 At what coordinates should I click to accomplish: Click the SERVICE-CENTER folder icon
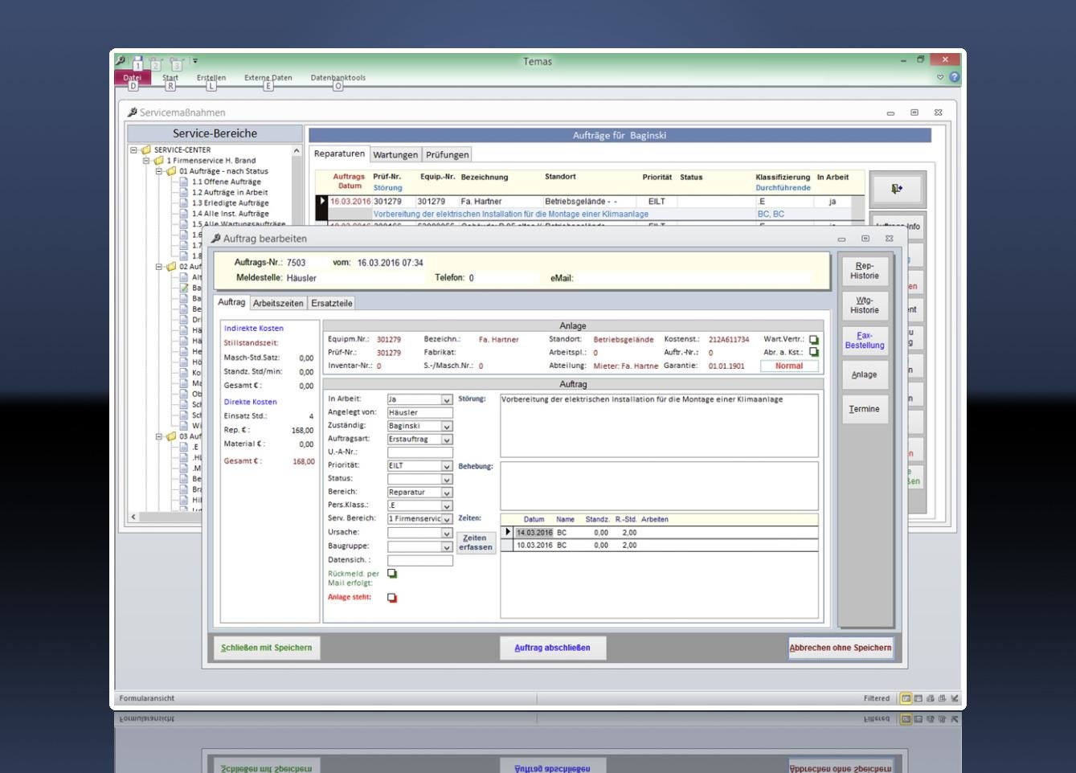(x=146, y=150)
